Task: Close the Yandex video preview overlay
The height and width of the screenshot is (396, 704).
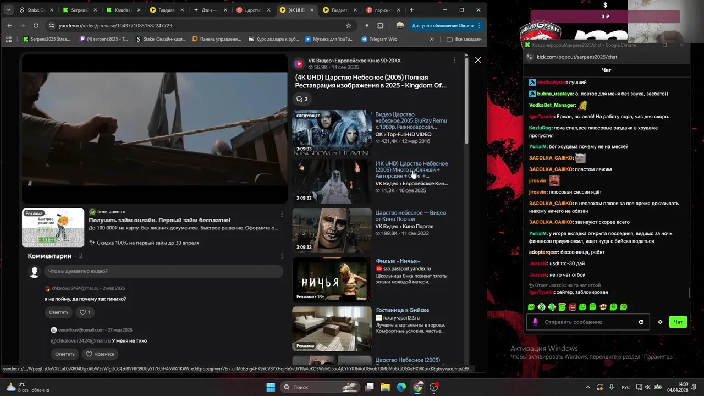Action: [478, 60]
